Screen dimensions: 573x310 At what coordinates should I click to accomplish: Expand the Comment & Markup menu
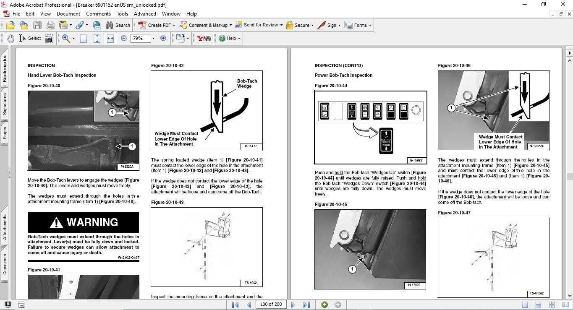click(230, 25)
